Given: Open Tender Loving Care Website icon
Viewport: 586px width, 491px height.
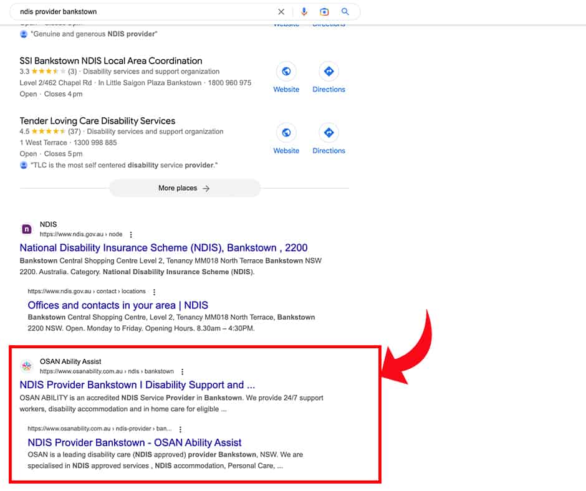Looking at the screenshot, I should click(x=286, y=133).
